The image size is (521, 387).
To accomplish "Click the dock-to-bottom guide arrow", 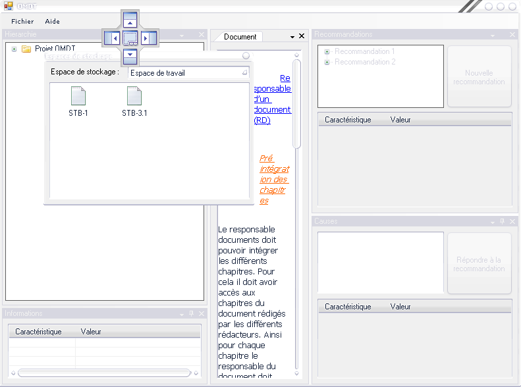I will coord(130,56).
